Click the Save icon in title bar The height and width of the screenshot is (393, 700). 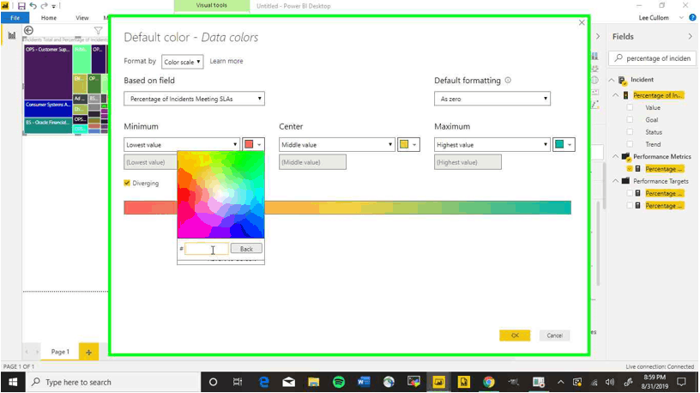coord(21,6)
